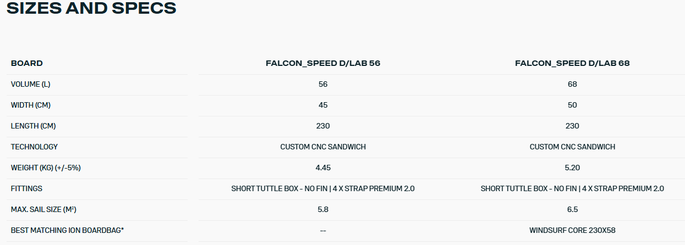Click the BOARD header label
685x245 pixels.
pyautogui.click(x=27, y=63)
